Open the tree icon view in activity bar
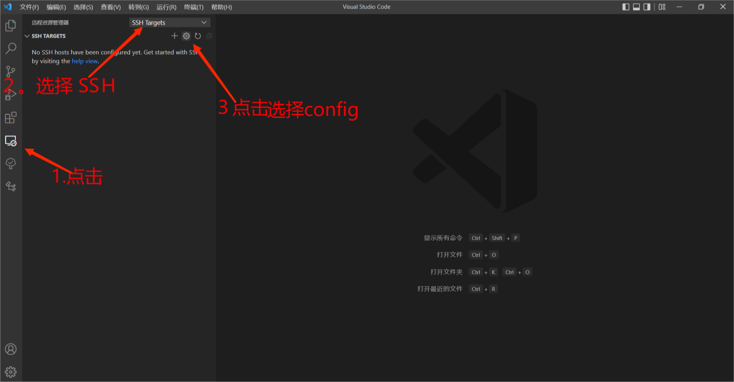 pyautogui.click(x=11, y=164)
